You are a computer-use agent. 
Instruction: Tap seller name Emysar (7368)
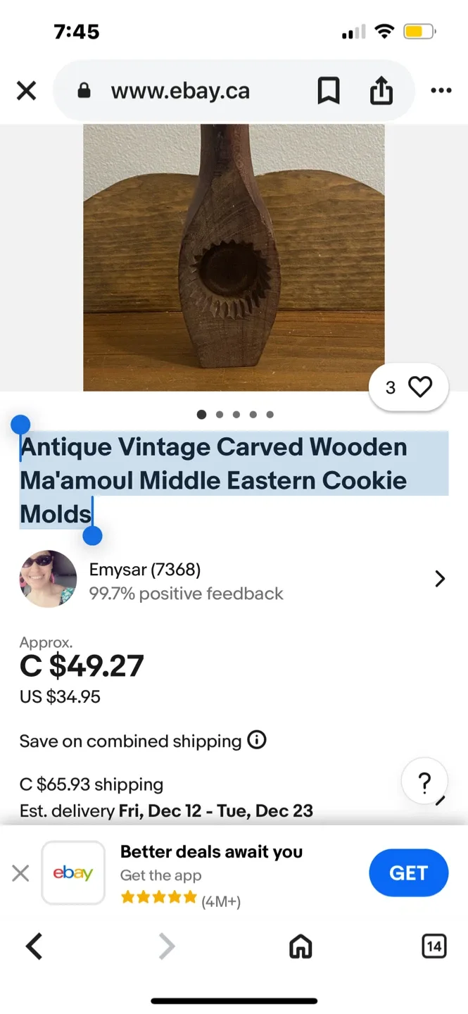pyautogui.click(x=144, y=569)
